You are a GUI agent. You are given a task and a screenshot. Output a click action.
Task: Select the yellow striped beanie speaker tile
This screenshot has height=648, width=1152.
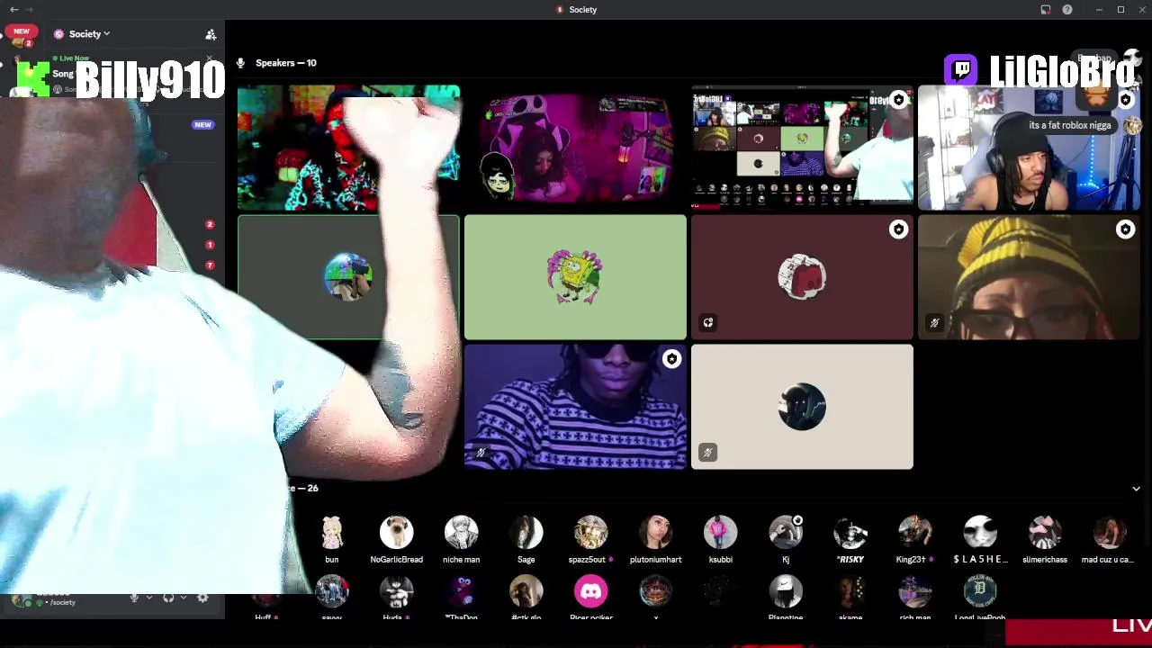point(1029,277)
